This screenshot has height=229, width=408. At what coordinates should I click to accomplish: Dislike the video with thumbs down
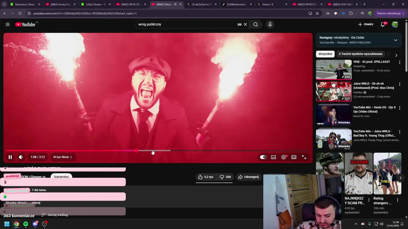click(x=225, y=177)
